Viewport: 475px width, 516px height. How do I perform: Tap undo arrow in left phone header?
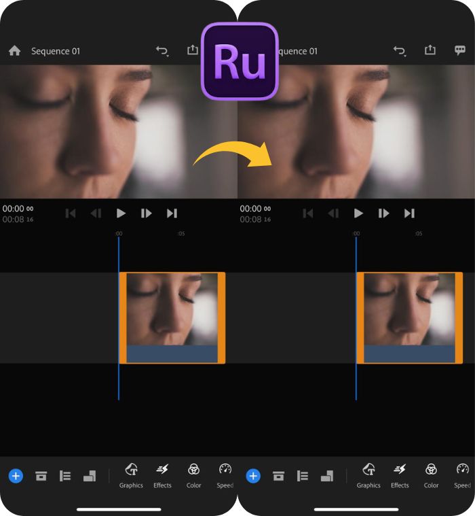162,51
